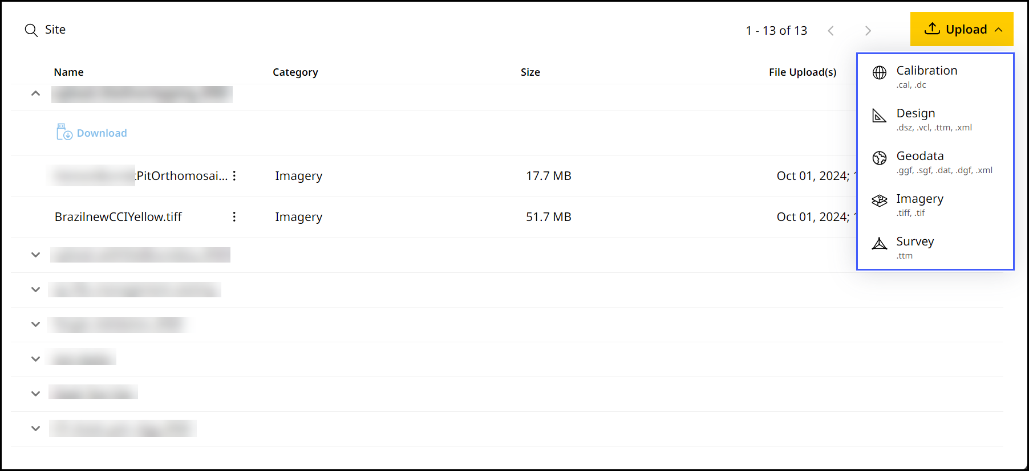Click the Upload arrow icon
Image resolution: width=1029 pixels, height=471 pixels.
click(932, 28)
